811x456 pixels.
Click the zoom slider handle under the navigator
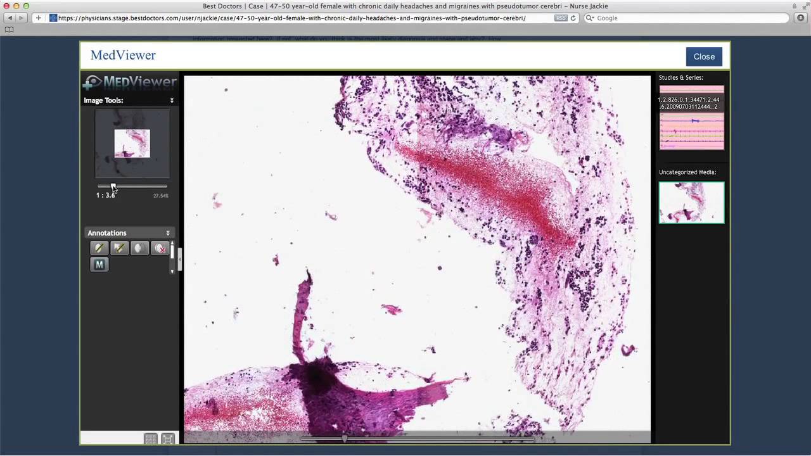[x=113, y=186]
